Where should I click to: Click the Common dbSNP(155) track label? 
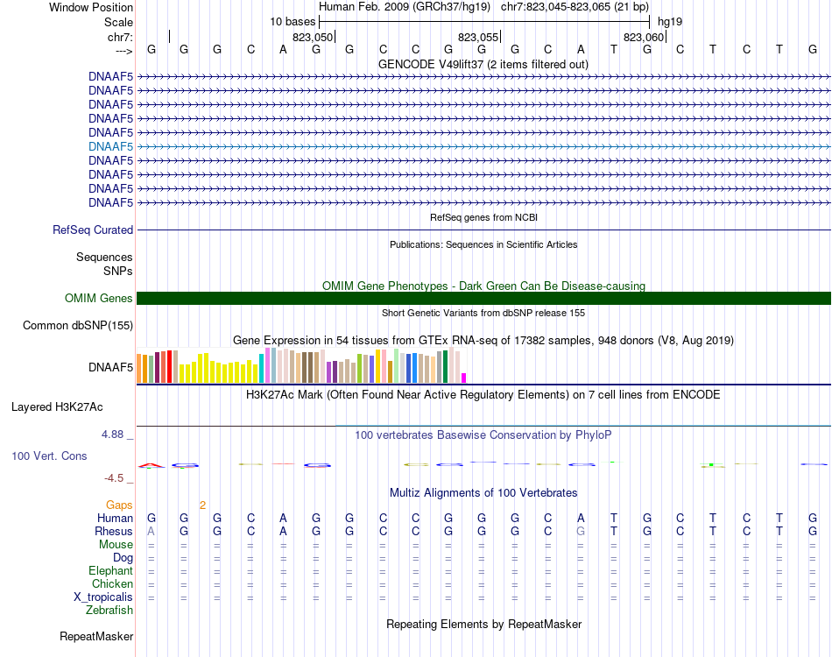pos(77,325)
